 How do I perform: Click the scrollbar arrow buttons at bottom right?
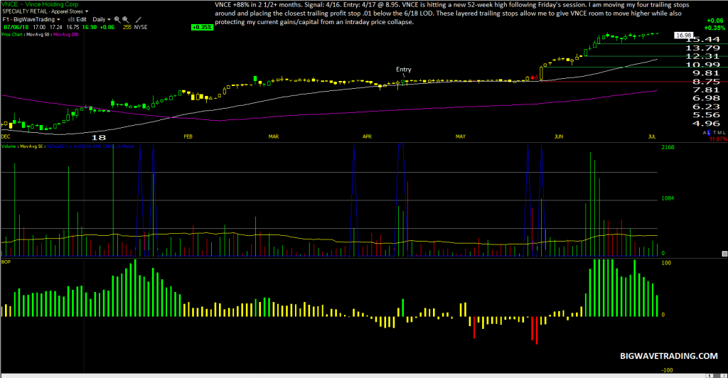(x=717, y=375)
